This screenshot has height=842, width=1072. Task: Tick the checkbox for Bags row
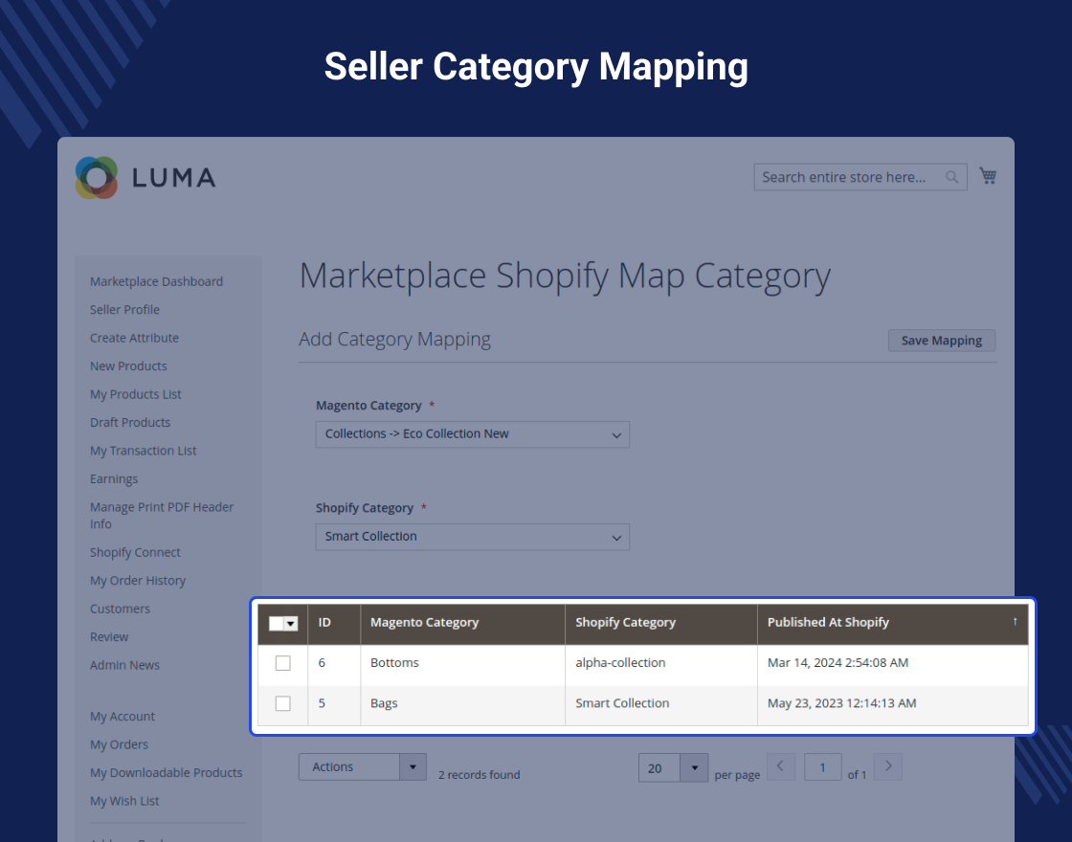282,703
